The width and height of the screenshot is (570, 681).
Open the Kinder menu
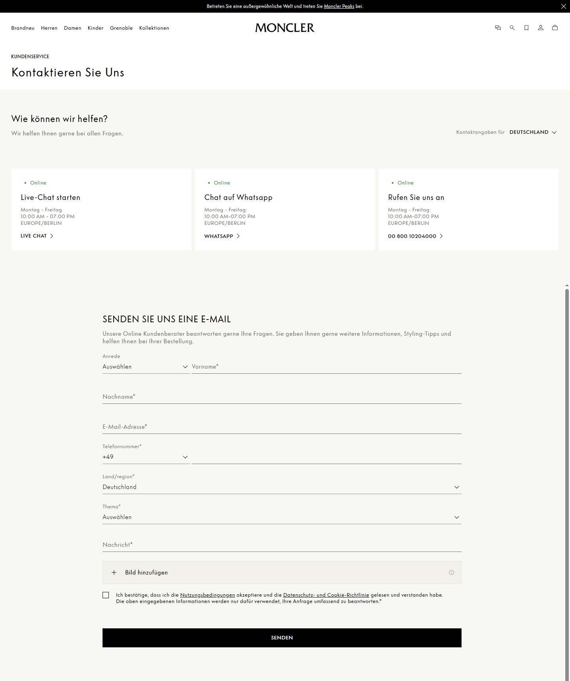click(95, 28)
